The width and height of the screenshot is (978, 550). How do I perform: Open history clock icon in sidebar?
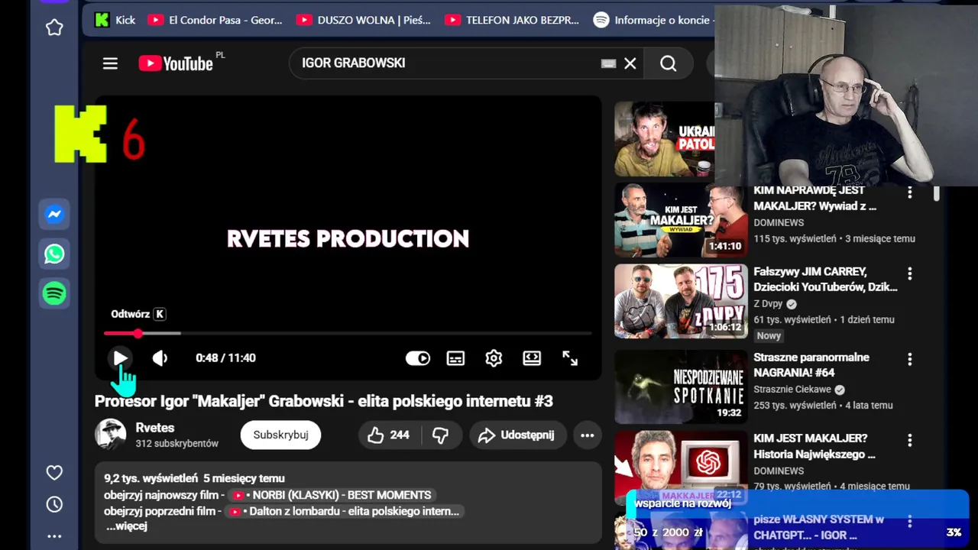click(x=54, y=504)
